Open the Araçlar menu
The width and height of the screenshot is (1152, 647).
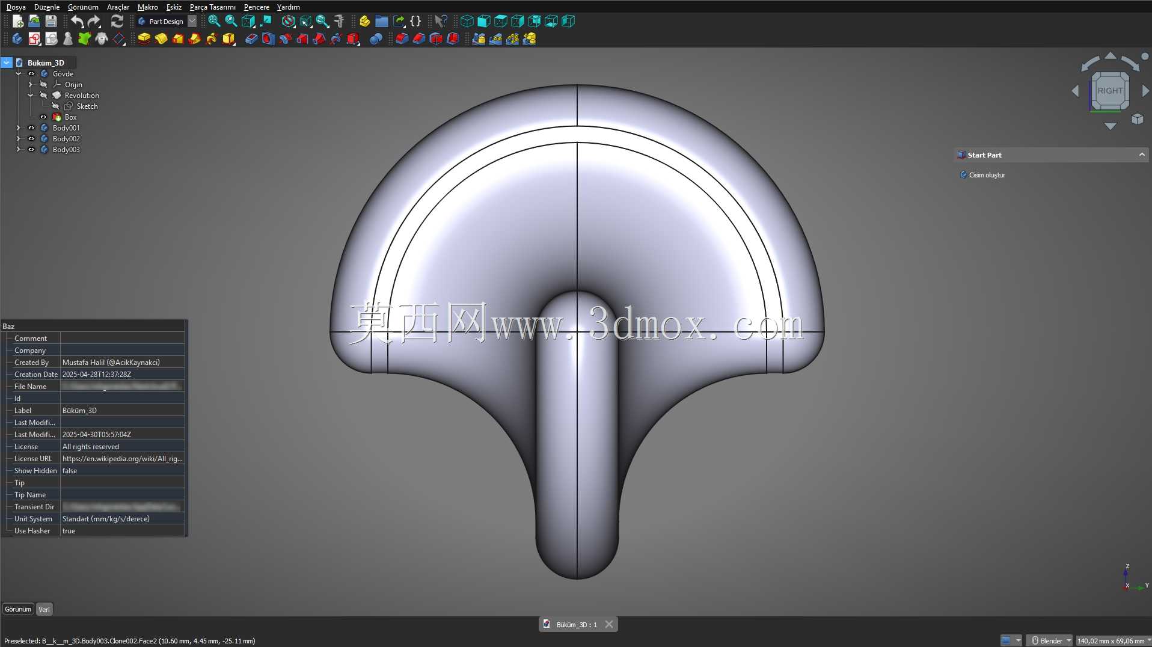click(118, 7)
